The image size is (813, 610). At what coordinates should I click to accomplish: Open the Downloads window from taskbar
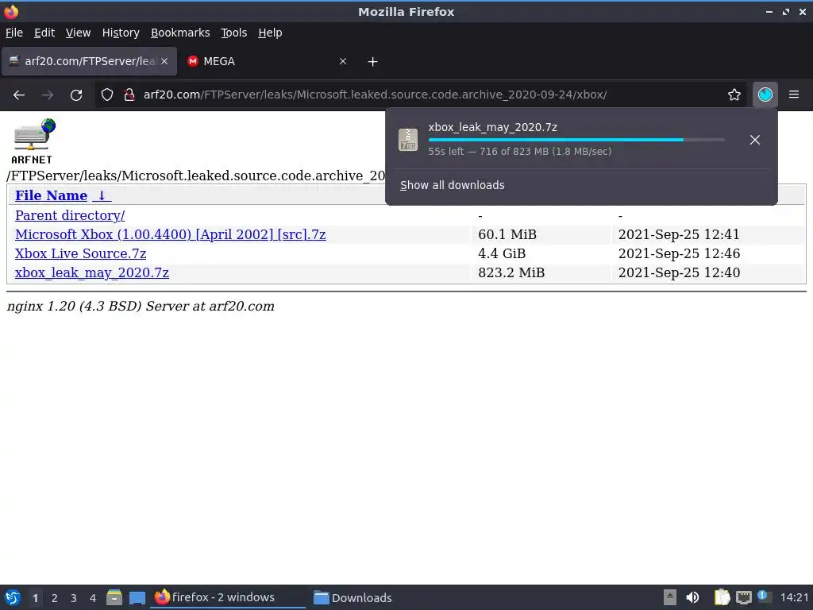coord(353,597)
